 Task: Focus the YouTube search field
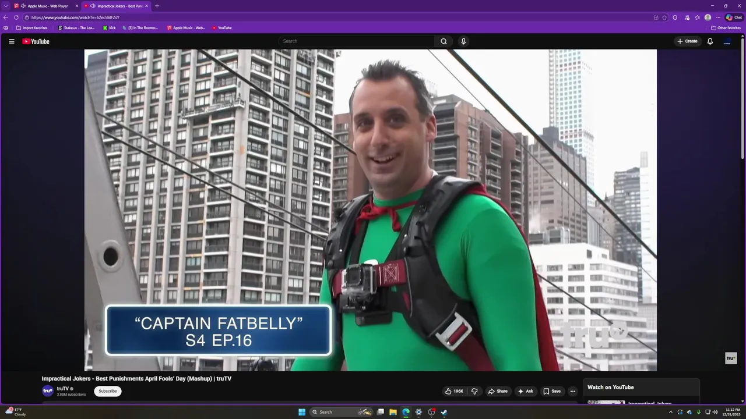pyautogui.click(x=356, y=41)
